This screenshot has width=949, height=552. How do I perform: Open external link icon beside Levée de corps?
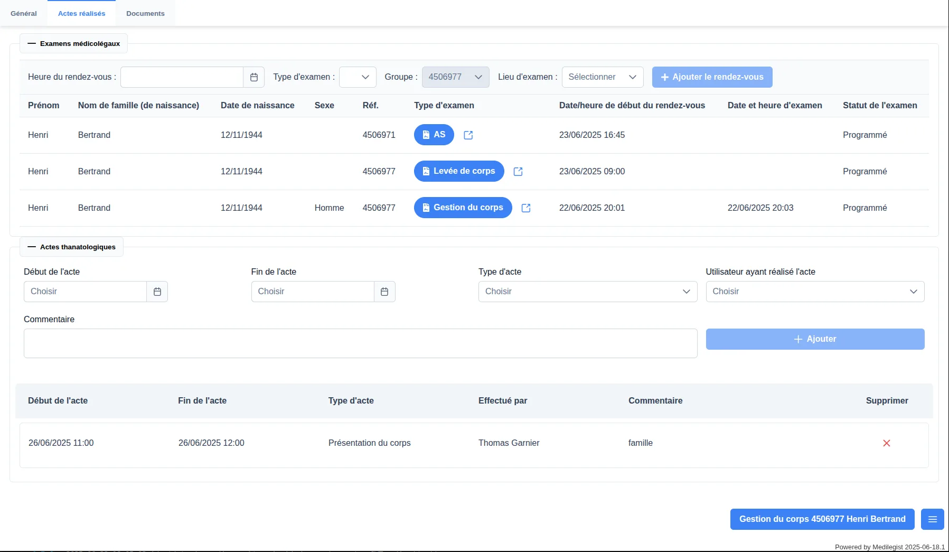point(518,172)
